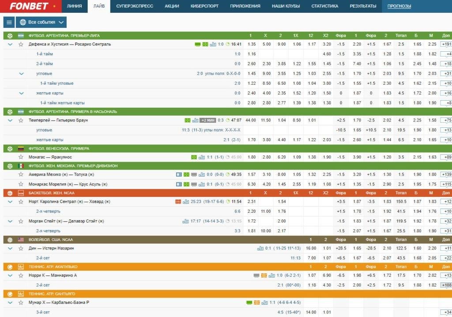This screenshot has height=317, width=452.
Task: Star the Америка Мехико (ж) — Толука (ж) match
Action: [x=21, y=174]
